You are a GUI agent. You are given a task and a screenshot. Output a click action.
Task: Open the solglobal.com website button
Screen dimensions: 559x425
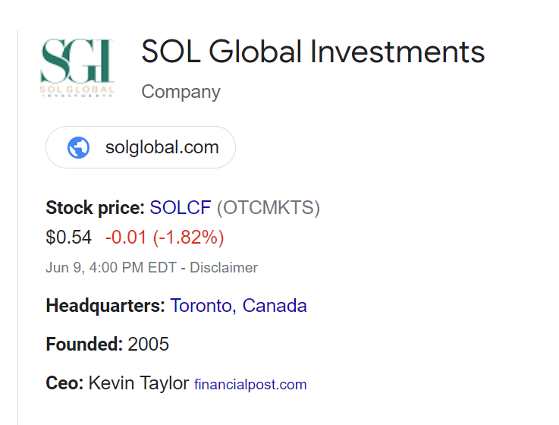(x=162, y=147)
